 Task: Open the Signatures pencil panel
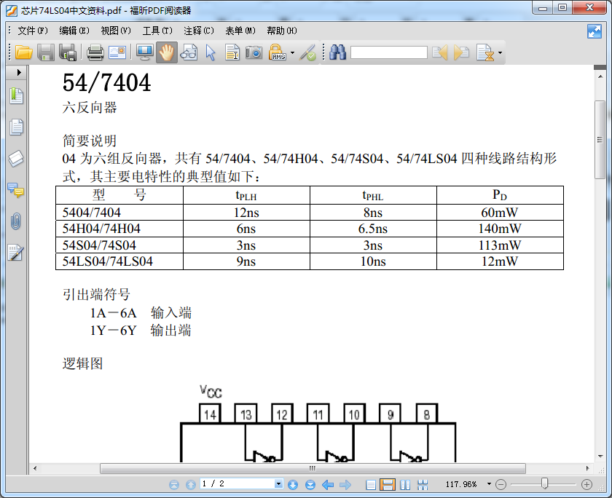(15, 253)
